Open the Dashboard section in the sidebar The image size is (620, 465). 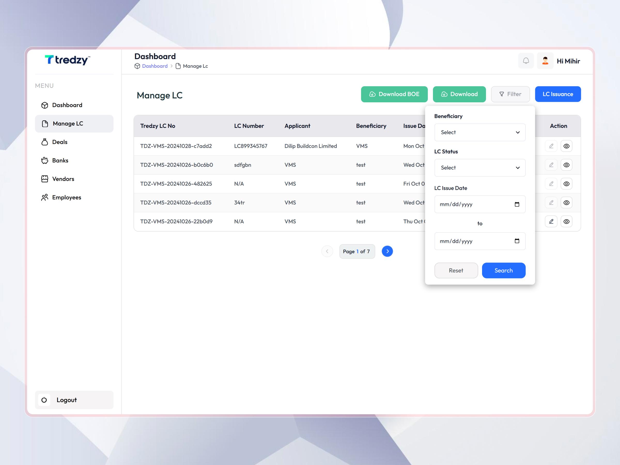point(45,105)
